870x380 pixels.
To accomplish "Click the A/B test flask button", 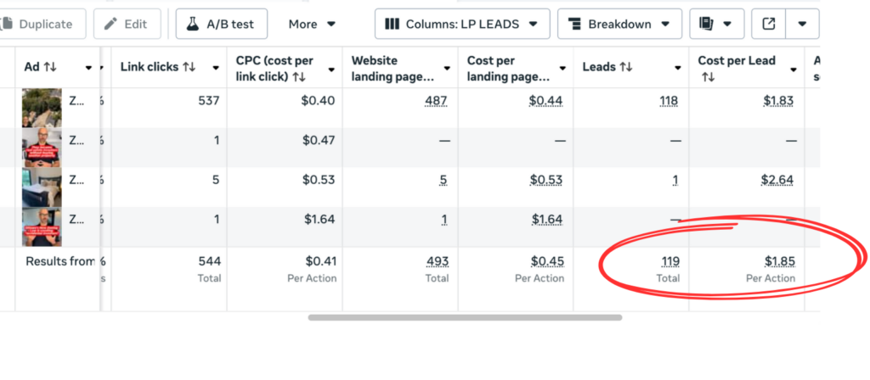I will click(222, 24).
